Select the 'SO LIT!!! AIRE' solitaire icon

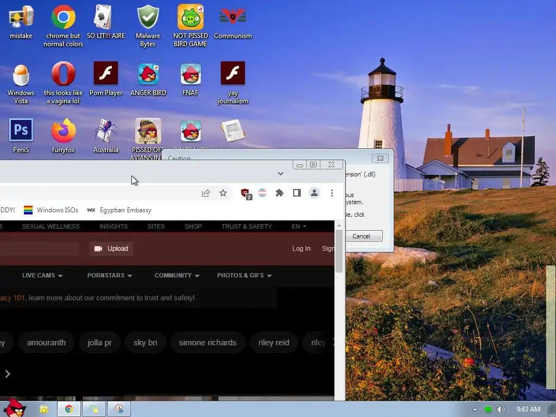coord(106,22)
